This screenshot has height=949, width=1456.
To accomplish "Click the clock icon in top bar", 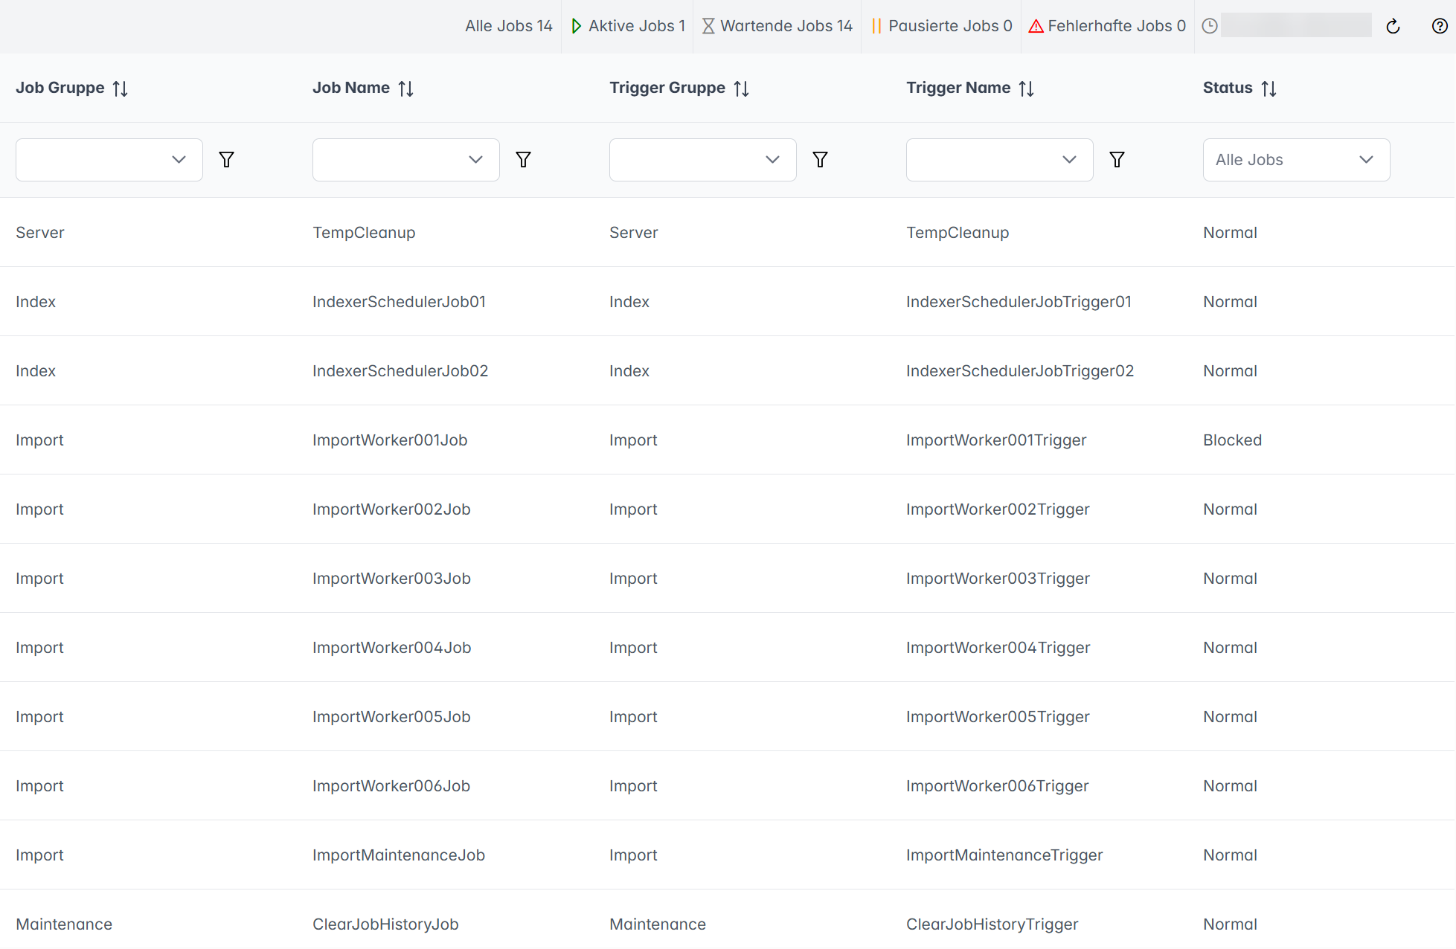I will pyautogui.click(x=1210, y=26).
